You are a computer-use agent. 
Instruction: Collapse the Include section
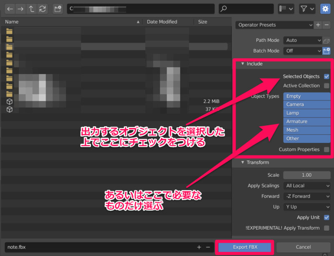coord(243,64)
